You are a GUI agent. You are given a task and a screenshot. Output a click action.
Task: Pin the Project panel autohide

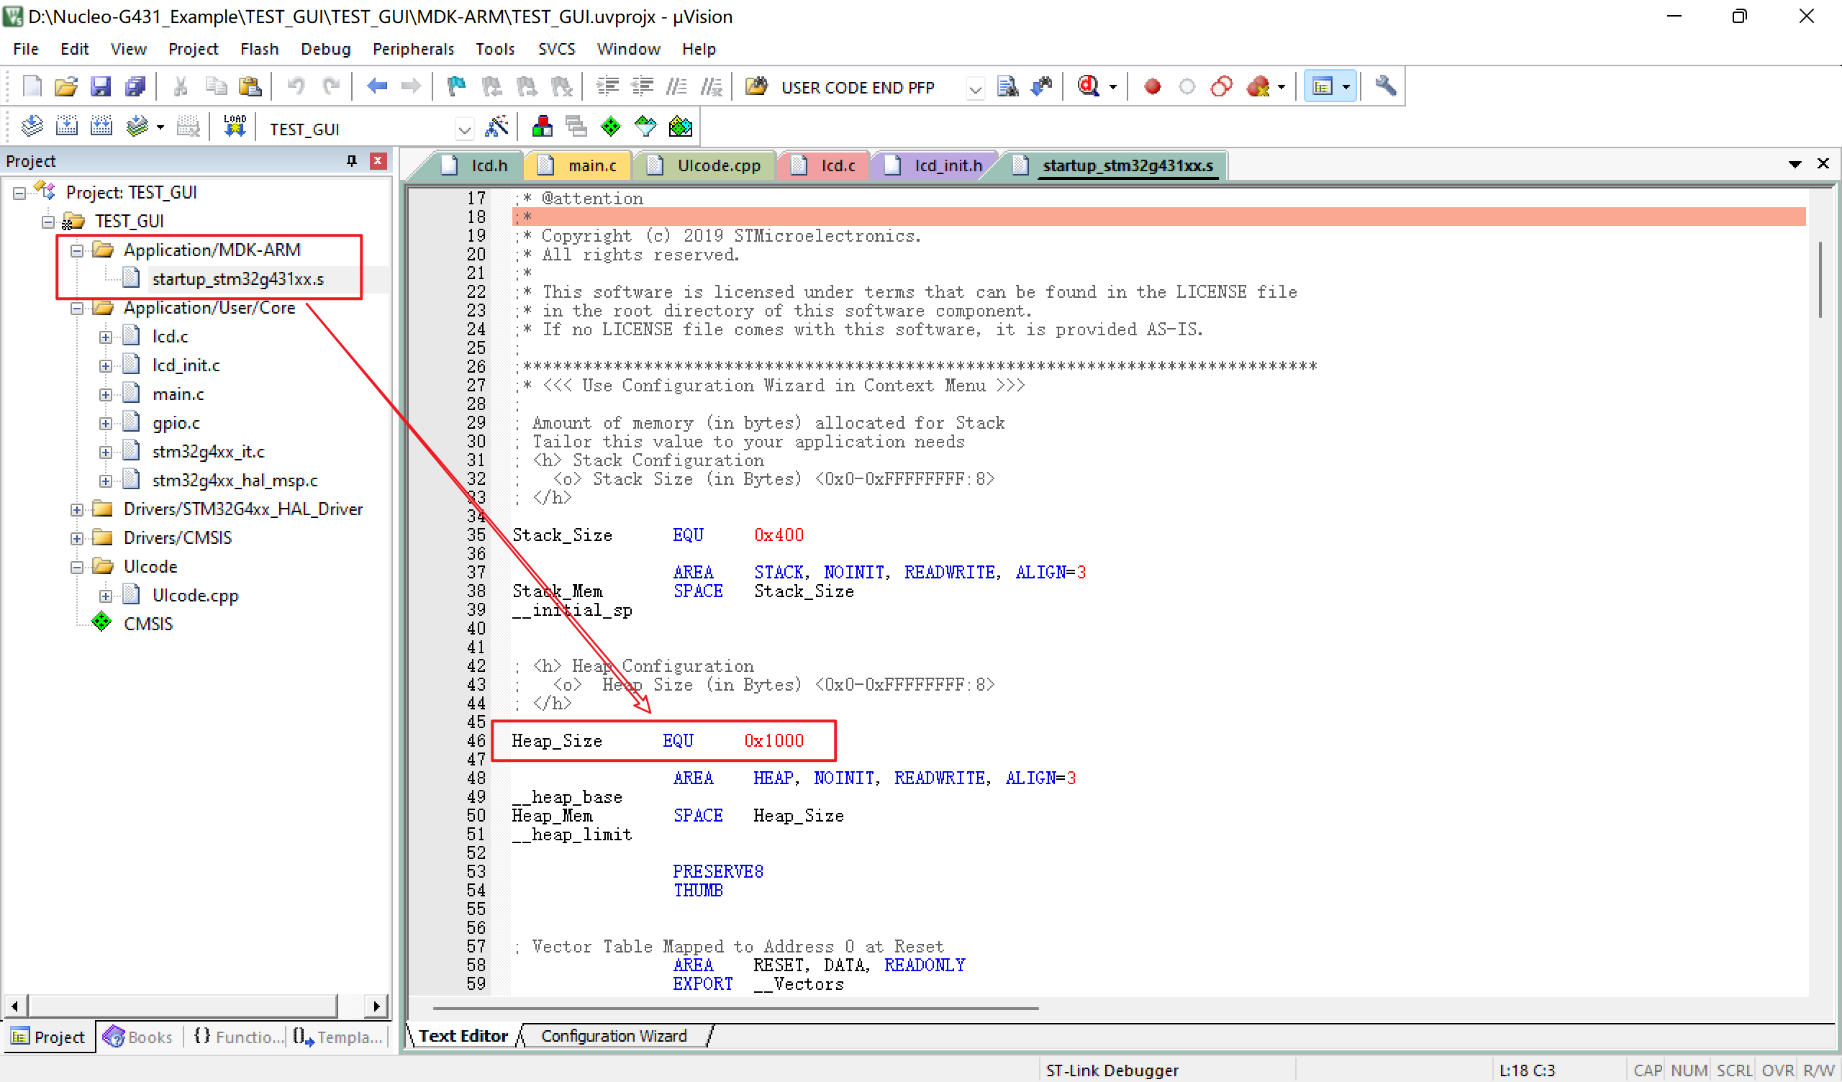click(352, 161)
